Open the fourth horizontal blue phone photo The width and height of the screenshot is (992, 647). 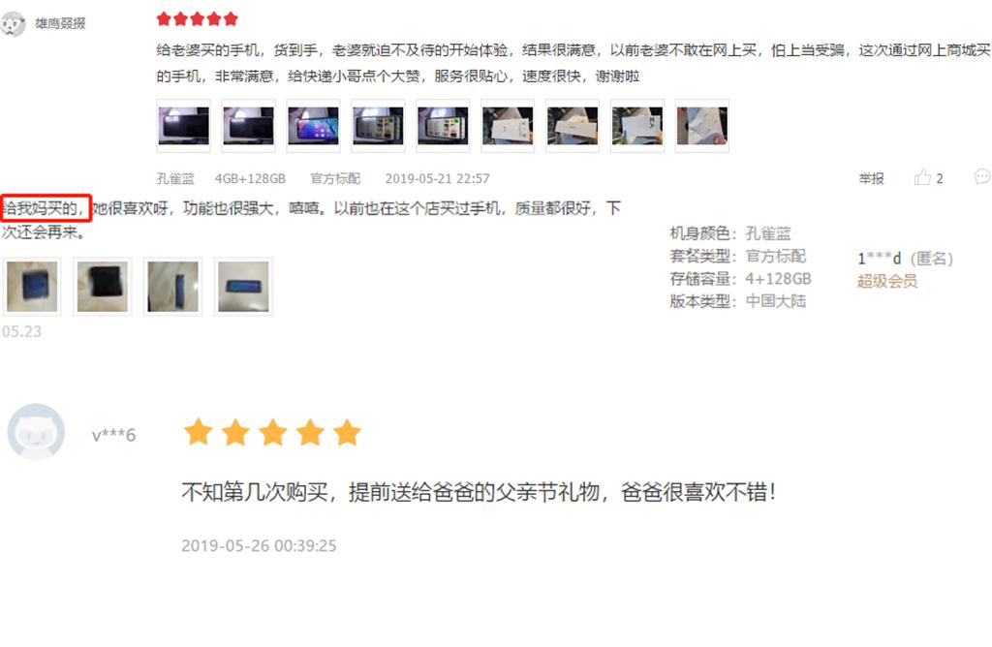pyautogui.click(x=243, y=287)
